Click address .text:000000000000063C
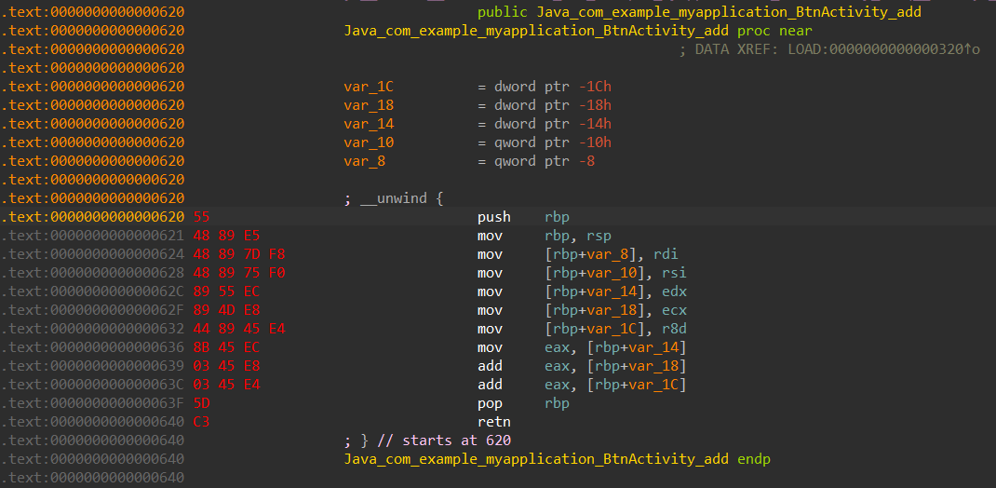The height and width of the screenshot is (488, 996). pos(93,385)
